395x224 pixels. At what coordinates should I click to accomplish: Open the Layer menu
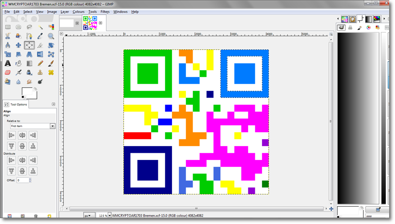65,12
